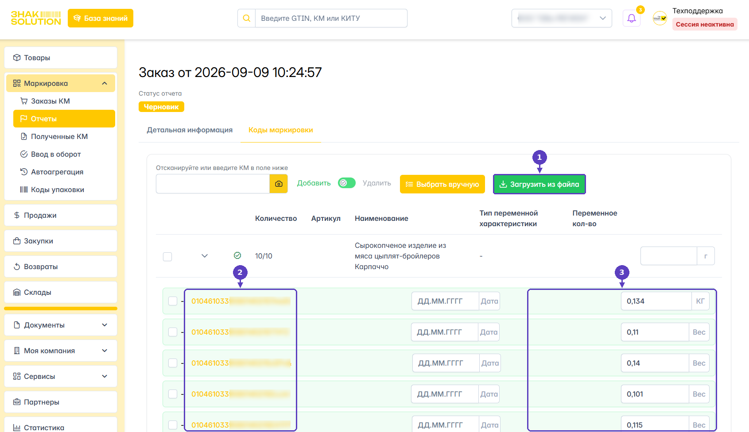Image resolution: width=749 pixels, height=432 pixels.
Task: Open the marking code link in 0,101 row
Action: tap(241, 394)
